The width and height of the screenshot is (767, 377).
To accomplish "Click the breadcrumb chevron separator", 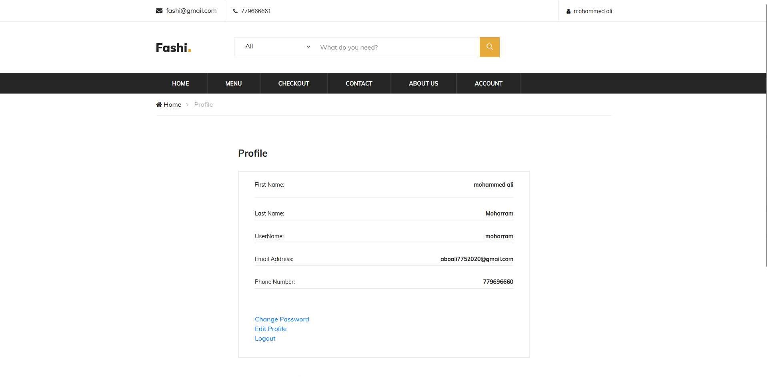I will point(187,105).
